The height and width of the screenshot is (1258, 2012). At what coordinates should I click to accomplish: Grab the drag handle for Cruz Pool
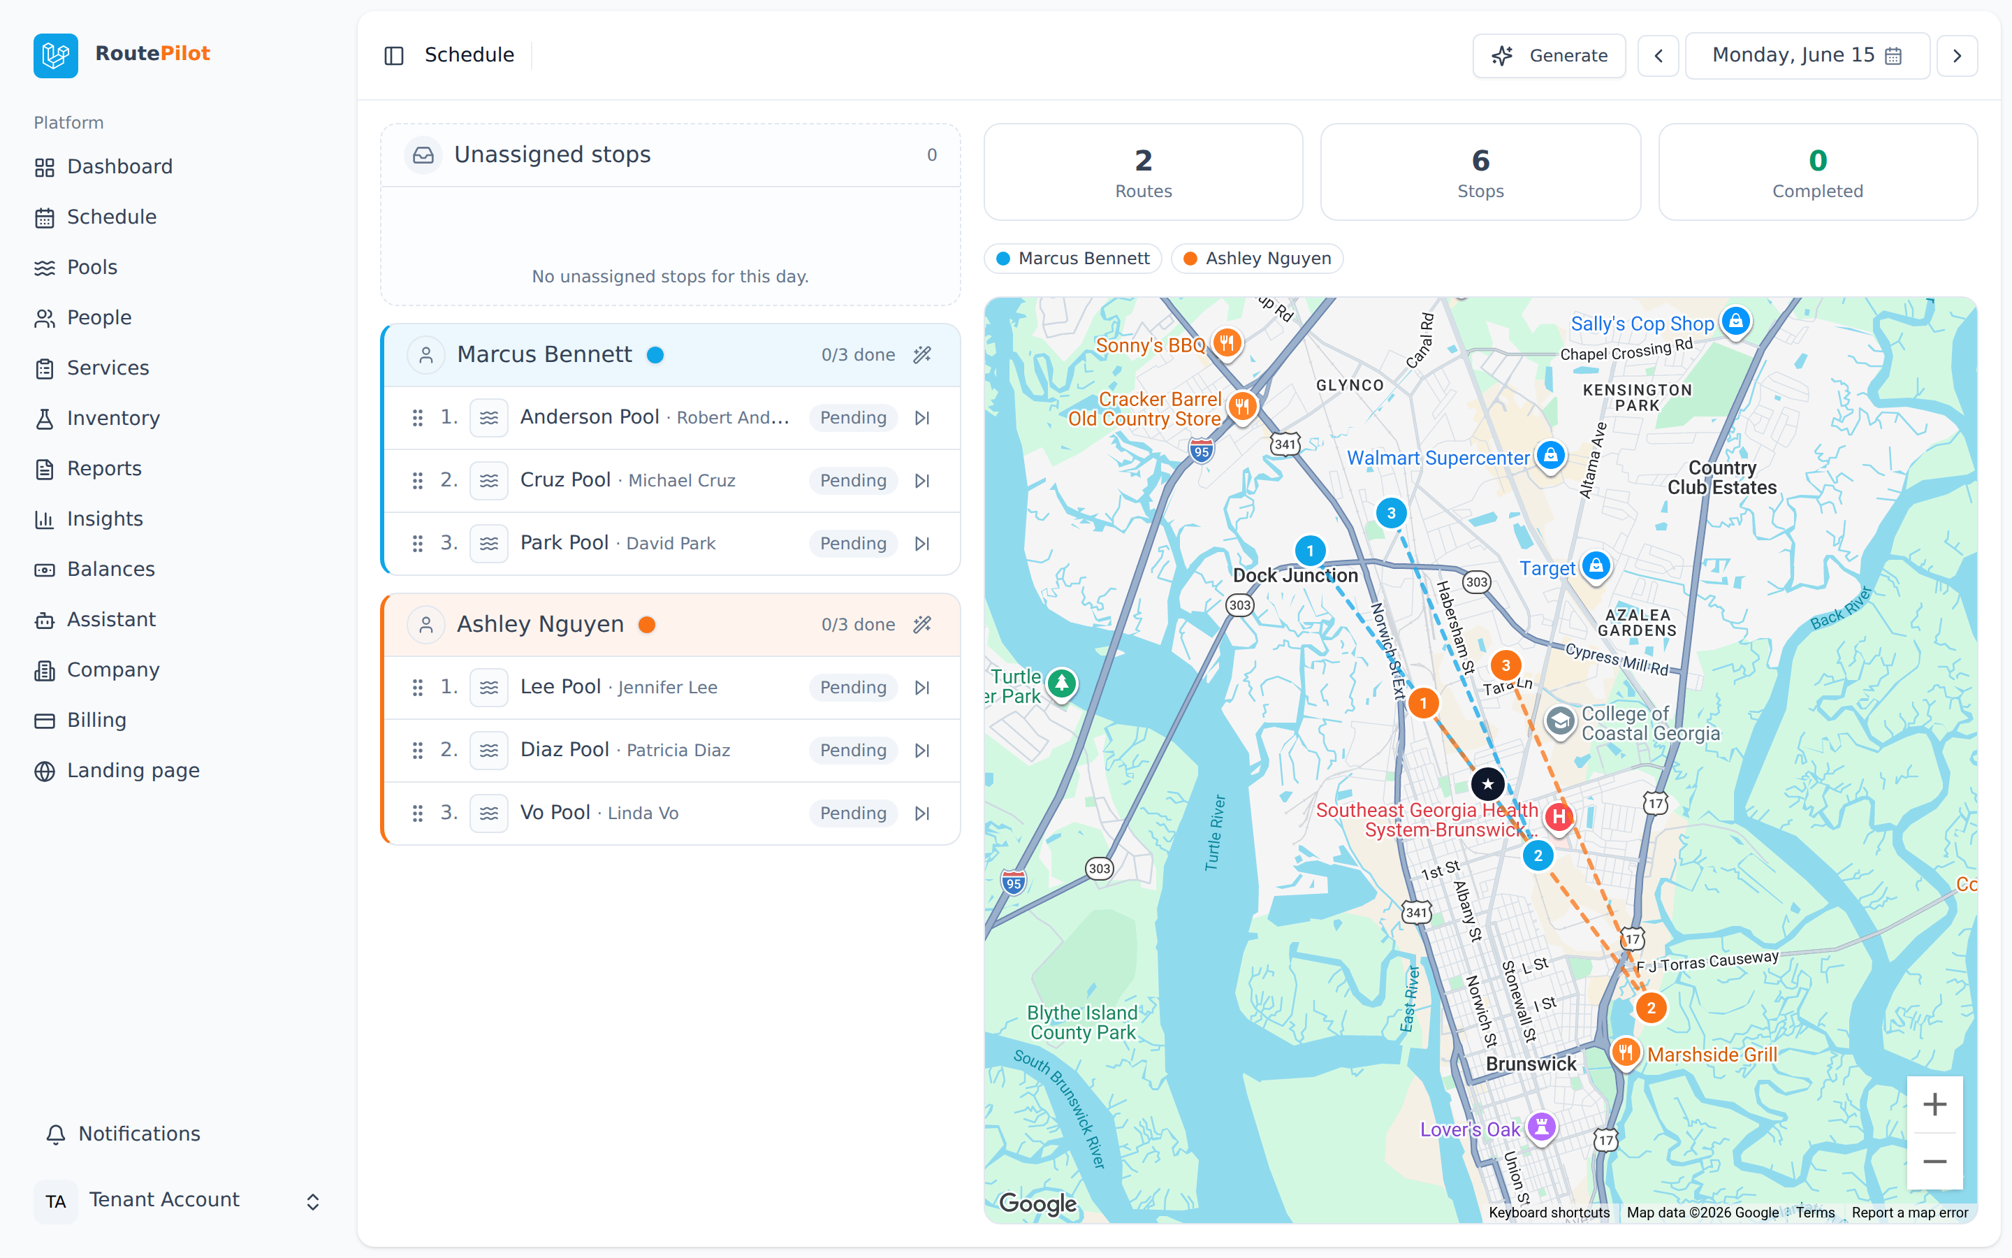coord(417,481)
